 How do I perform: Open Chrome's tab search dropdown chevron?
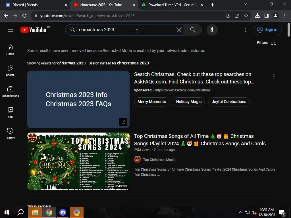click(245, 4)
